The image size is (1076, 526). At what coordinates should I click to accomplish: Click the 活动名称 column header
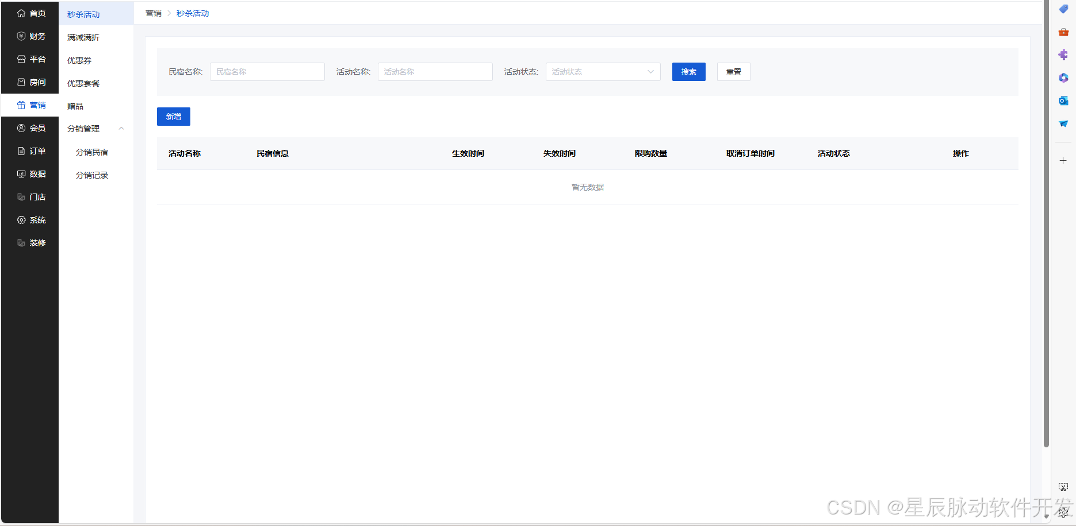click(x=185, y=153)
